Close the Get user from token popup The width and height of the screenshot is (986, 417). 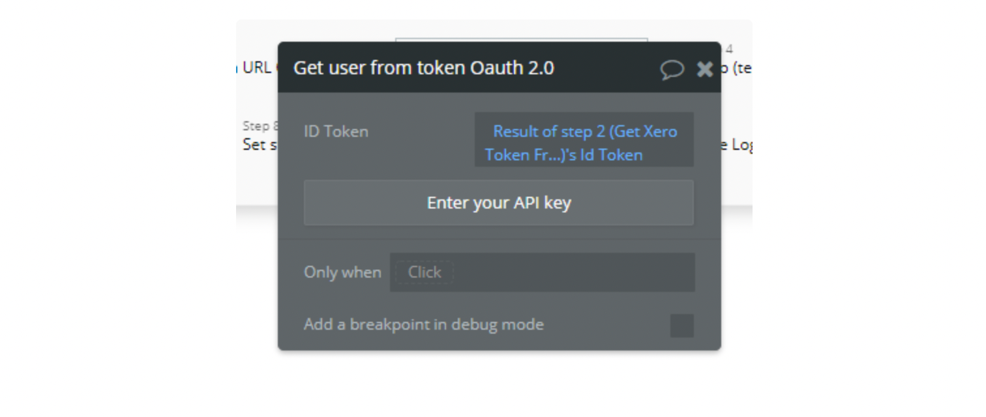click(705, 69)
